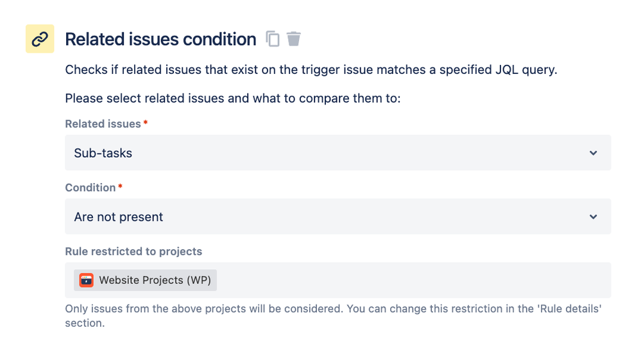Screen dimensions: 641x341
Task: Open the 'Are not present' condition dropdown
Action: click(x=321, y=217)
